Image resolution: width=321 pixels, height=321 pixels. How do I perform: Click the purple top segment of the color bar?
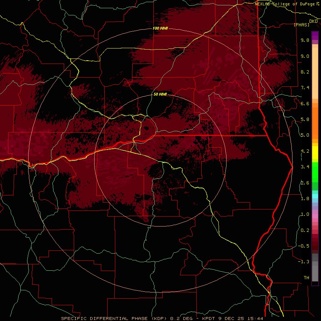click(315, 36)
